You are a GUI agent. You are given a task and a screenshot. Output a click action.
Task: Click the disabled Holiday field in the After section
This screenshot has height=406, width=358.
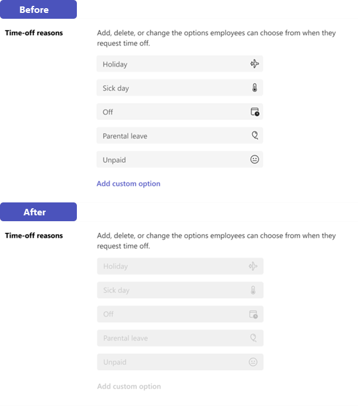point(170,266)
